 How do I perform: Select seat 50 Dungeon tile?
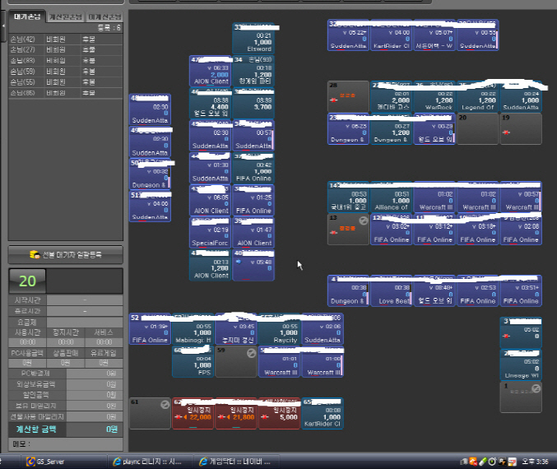click(150, 174)
